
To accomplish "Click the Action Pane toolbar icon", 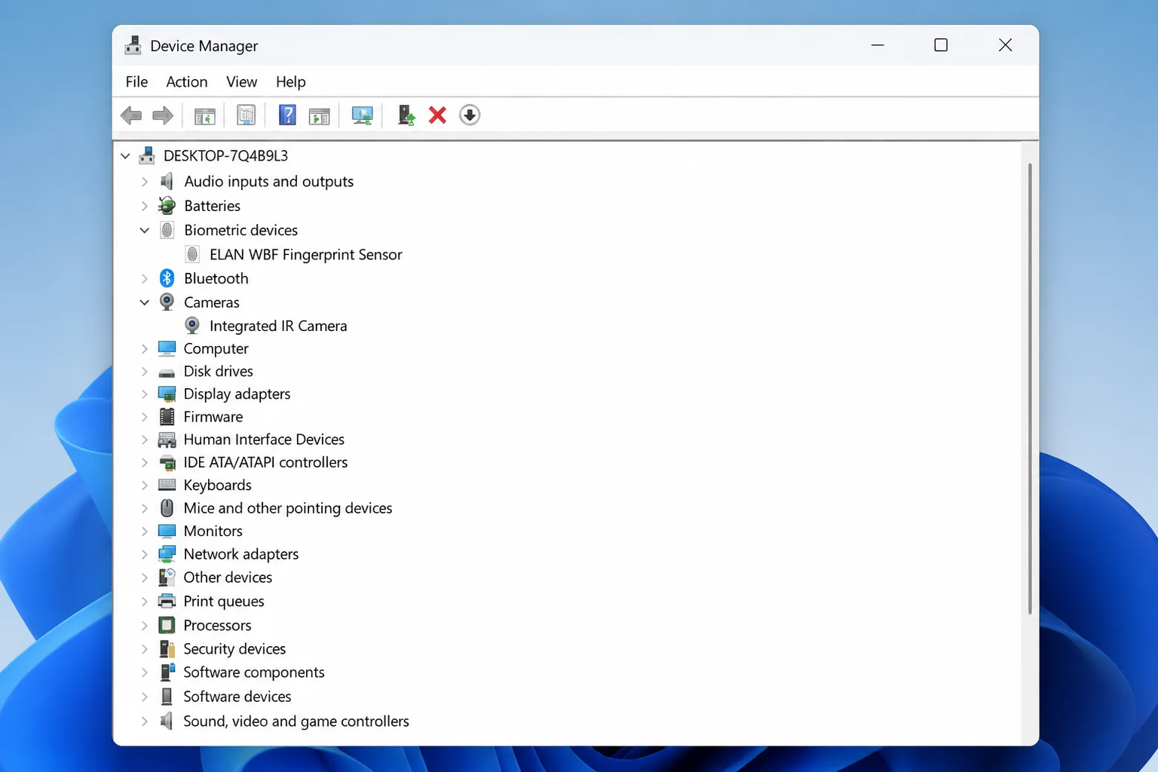I will (x=320, y=115).
